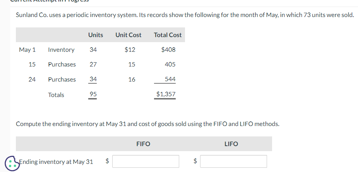358x172 pixels.
Task: Click the FIFO ending inventory input field
Action: [x=146, y=161]
